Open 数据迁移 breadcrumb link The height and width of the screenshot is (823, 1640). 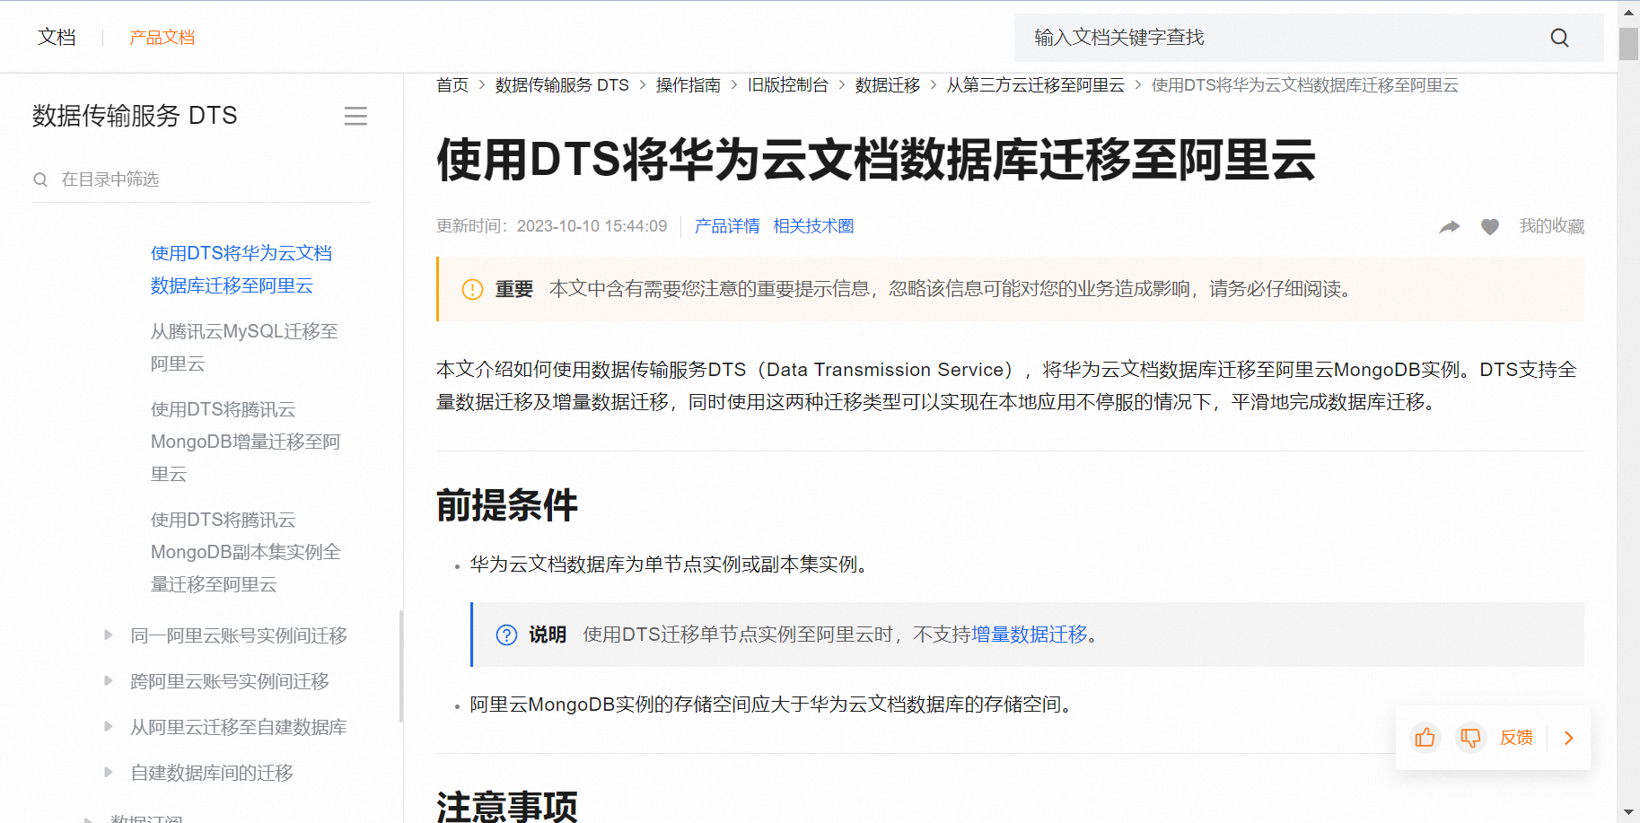click(x=888, y=85)
